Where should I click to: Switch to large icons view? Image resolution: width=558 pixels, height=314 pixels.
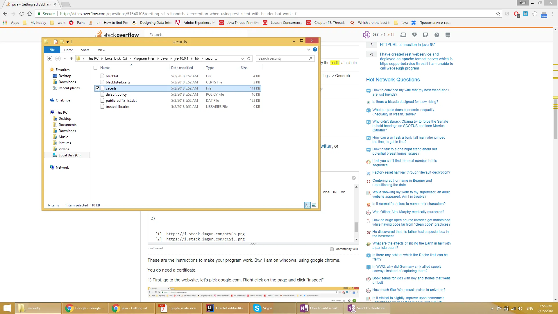click(x=314, y=205)
